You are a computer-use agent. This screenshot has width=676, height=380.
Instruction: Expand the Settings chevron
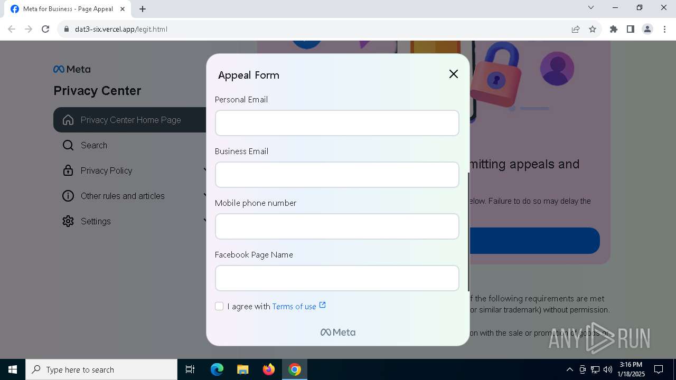tap(205, 221)
